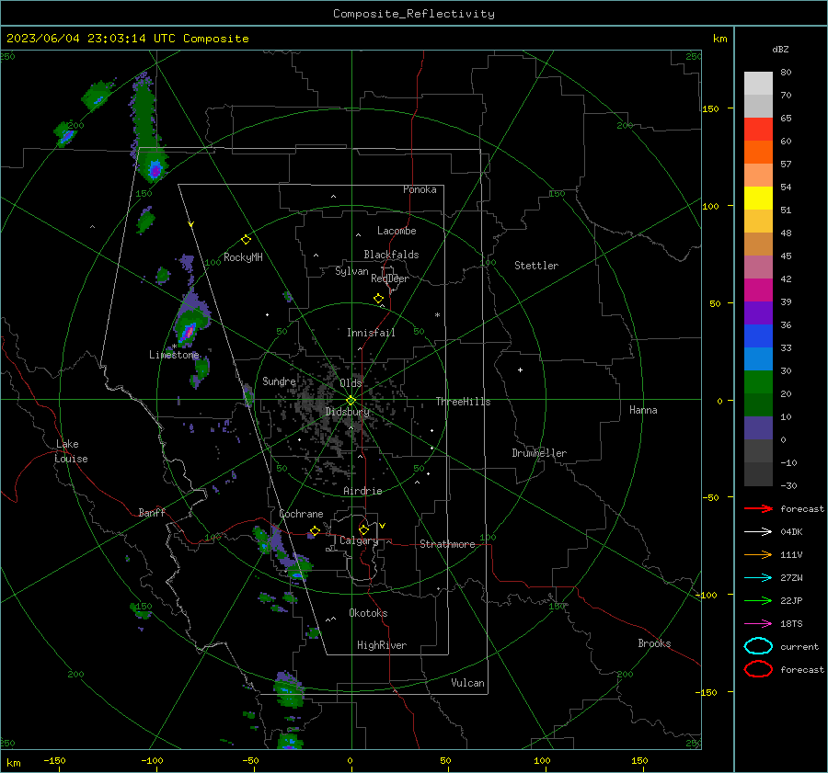
Task: Select the blue 36-33 dBZ color swatch
Action: tap(758, 336)
